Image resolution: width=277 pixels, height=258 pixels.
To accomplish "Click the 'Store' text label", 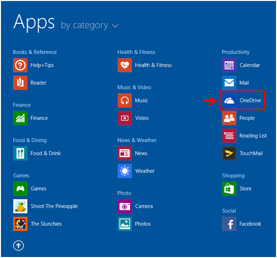I will pos(245,188).
